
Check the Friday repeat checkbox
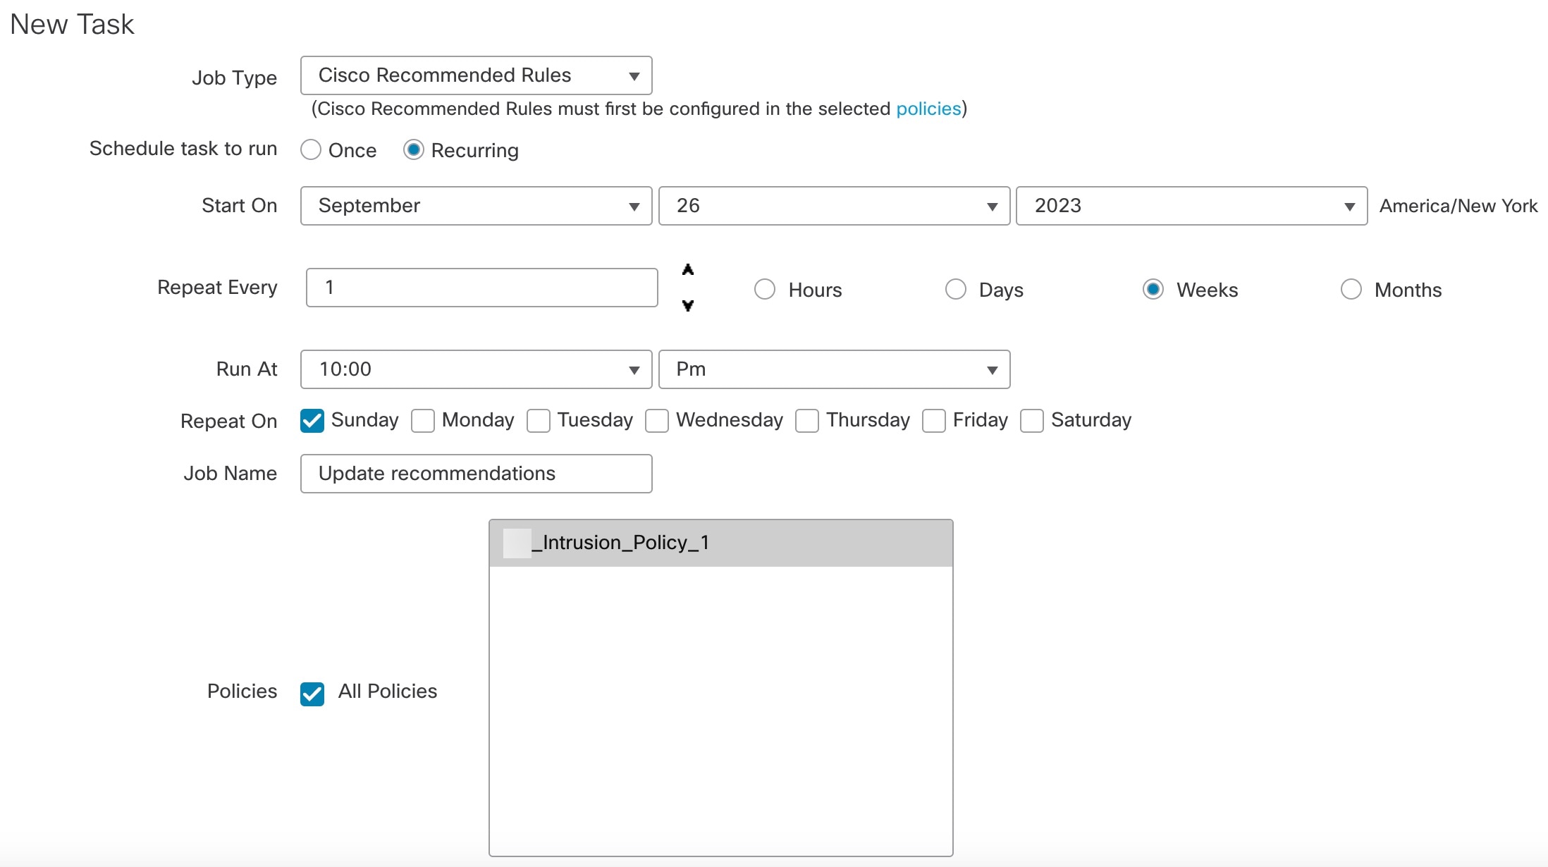click(933, 420)
